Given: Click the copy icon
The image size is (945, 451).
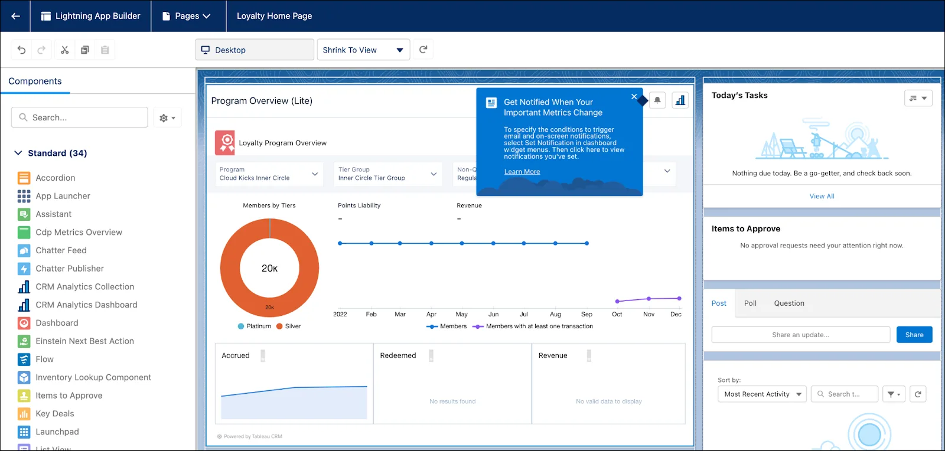Looking at the screenshot, I should click(85, 50).
